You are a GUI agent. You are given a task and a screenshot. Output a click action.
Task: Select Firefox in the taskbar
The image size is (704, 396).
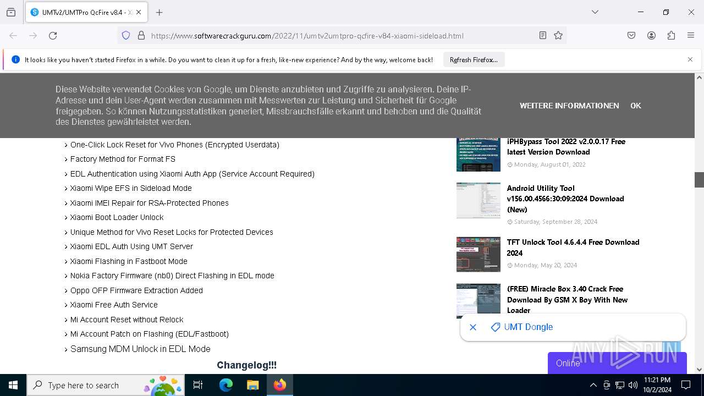click(280, 385)
